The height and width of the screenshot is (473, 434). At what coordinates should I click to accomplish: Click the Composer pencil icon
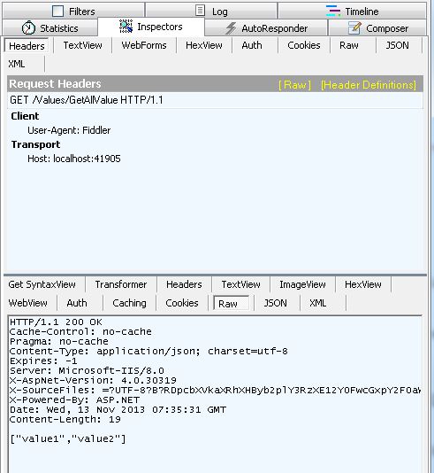pyautogui.click(x=354, y=27)
